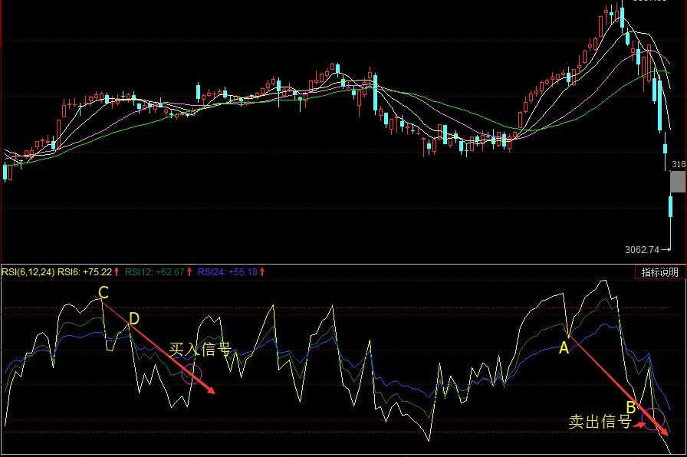This screenshot has width=687, height=457.
Task: Click the point labeled A
Action: (x=564, y=347)
